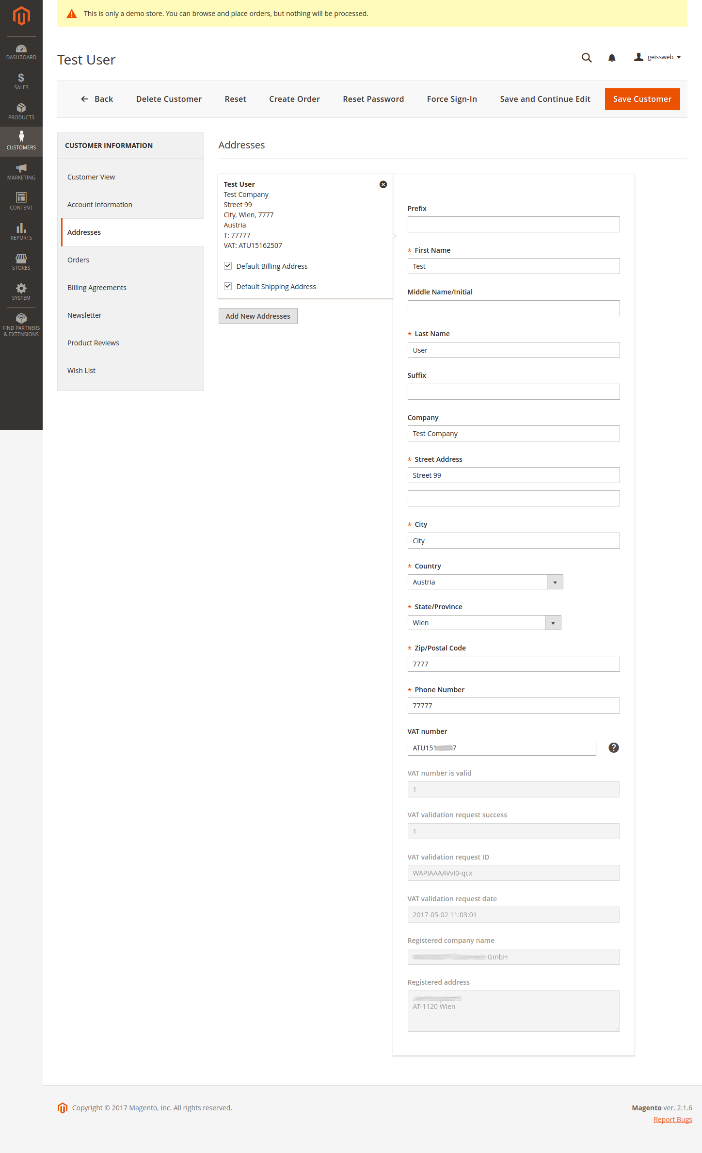Click the First Name field
This screenshot has width=702, height=1153.
(513, 266)
